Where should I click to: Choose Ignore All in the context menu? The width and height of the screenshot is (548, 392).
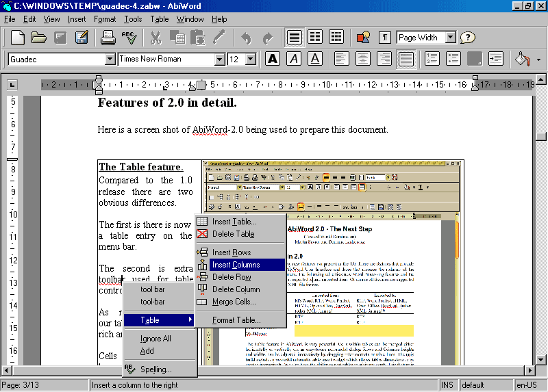[159, 339]
